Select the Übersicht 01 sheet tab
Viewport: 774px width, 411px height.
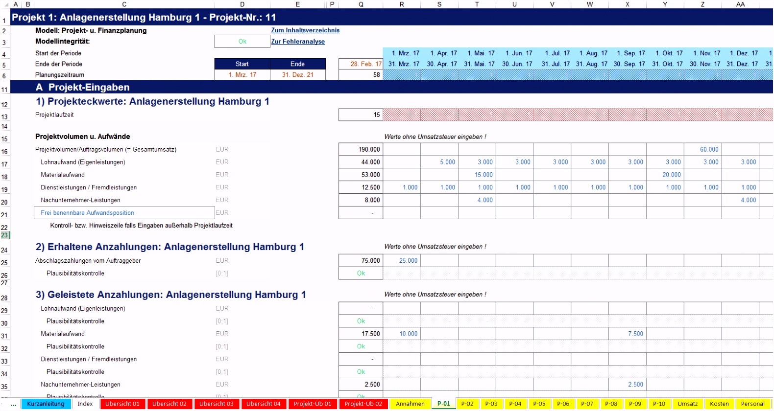(122, 404)
